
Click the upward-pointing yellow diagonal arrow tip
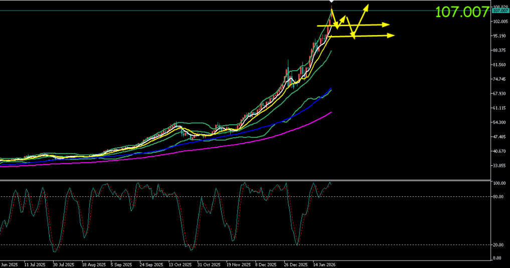[x=368, y=7]
